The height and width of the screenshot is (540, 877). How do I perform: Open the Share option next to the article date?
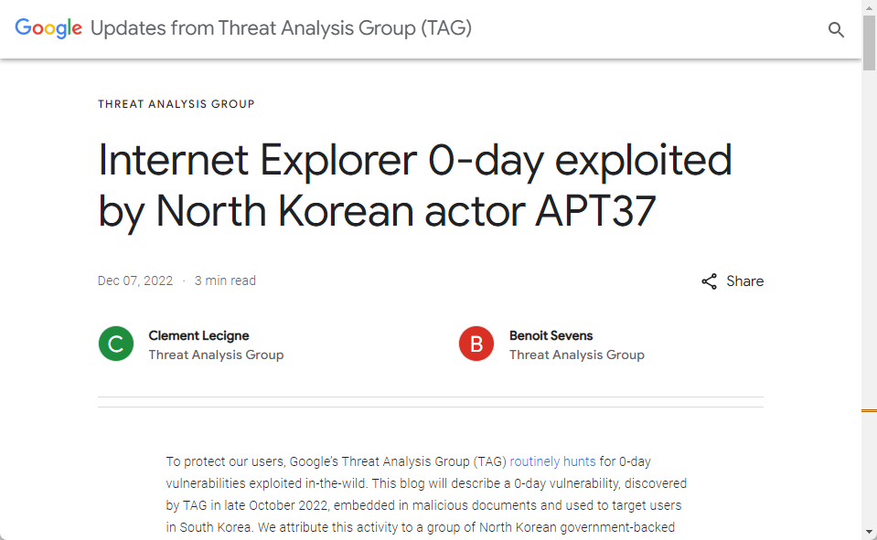(732, 281)
